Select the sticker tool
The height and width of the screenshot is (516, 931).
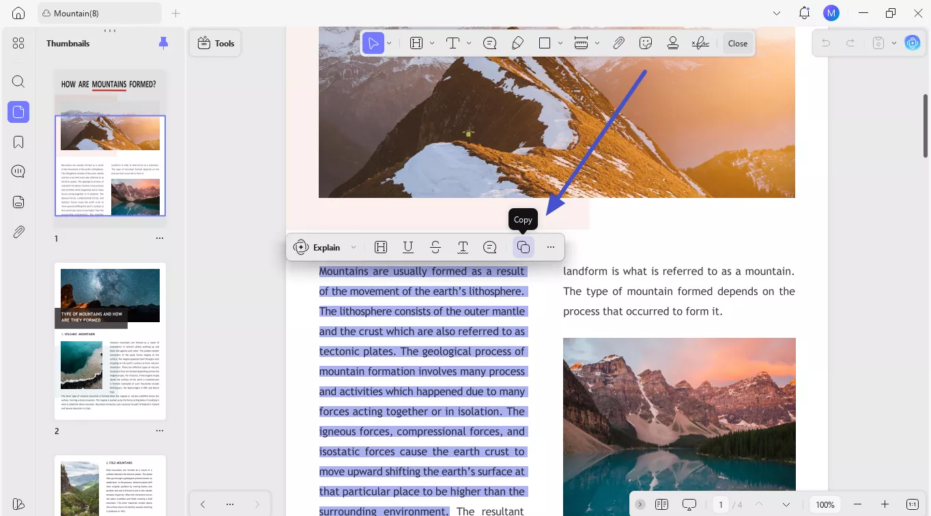[x=646, y=43]
